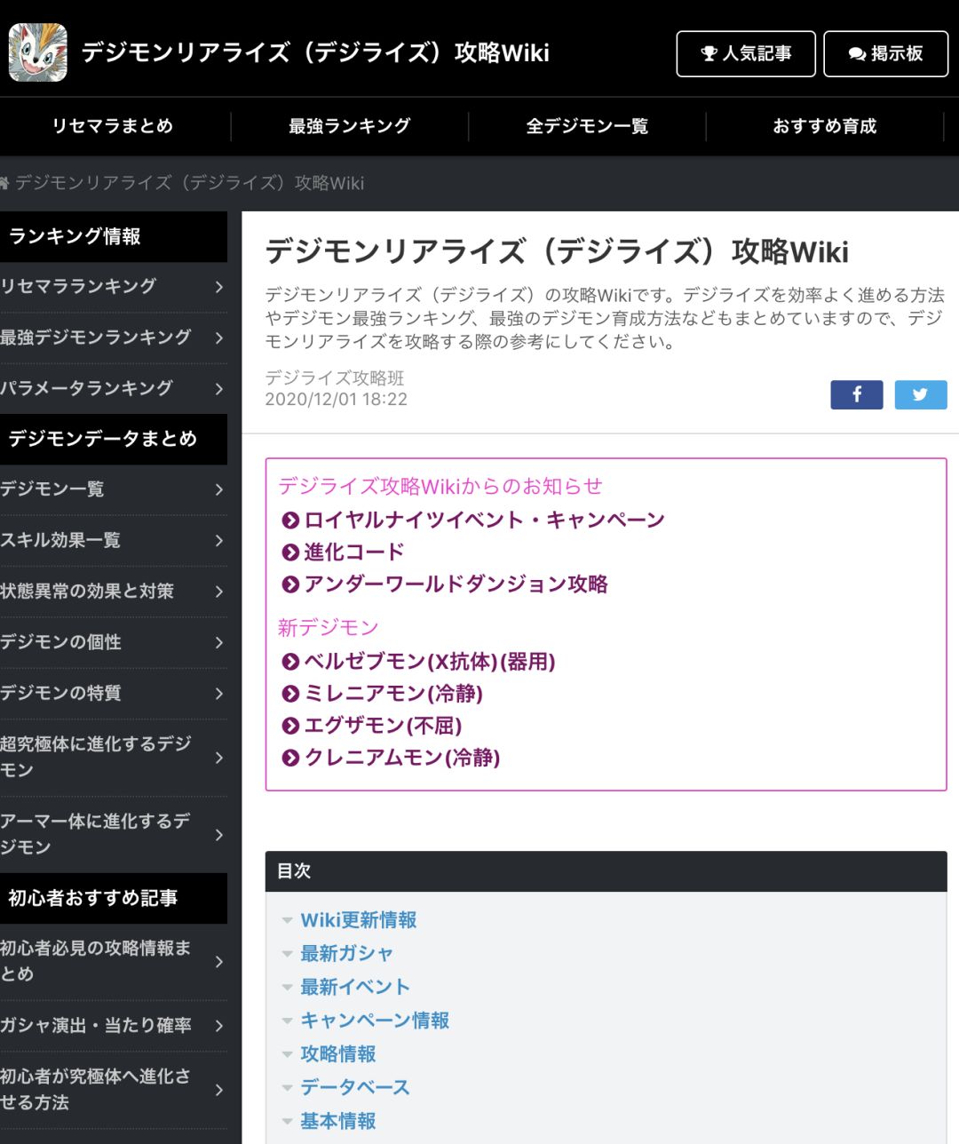959x1144 pixels.
Task: Share page via Facebook icon
Action: [x=857, y=394]
